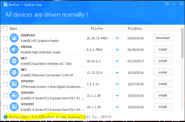Click install for Wireless-AC 7260 driver
The height and width of the screenshot is (122, 185).
tap(163, 61)
